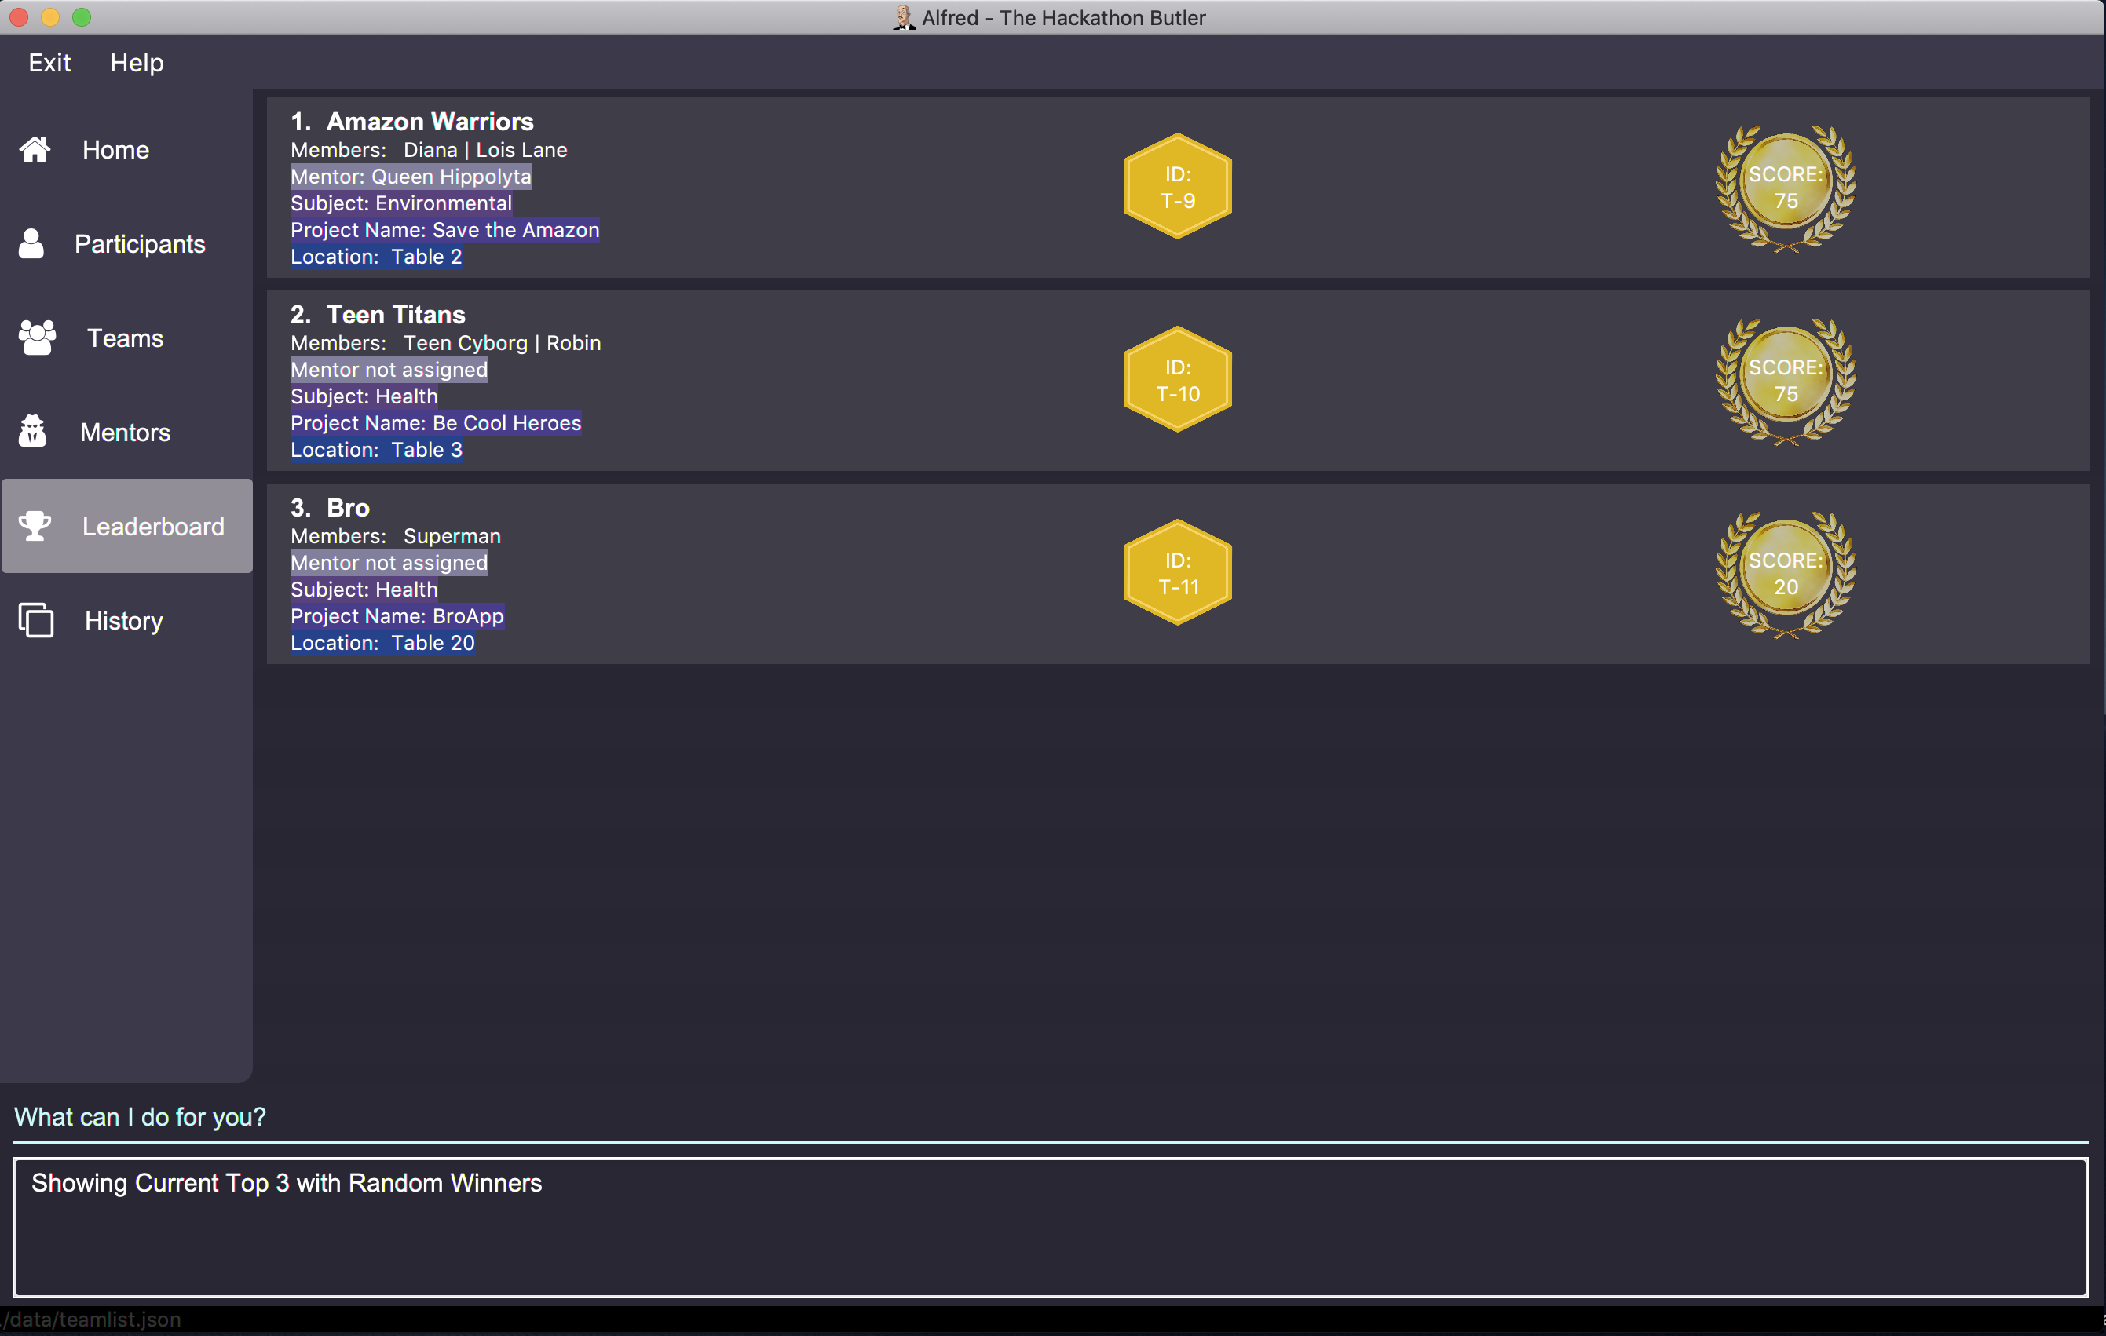Go to the Home section
The height and width of the screenshot is (1336, 2106).
click(115, 149)
